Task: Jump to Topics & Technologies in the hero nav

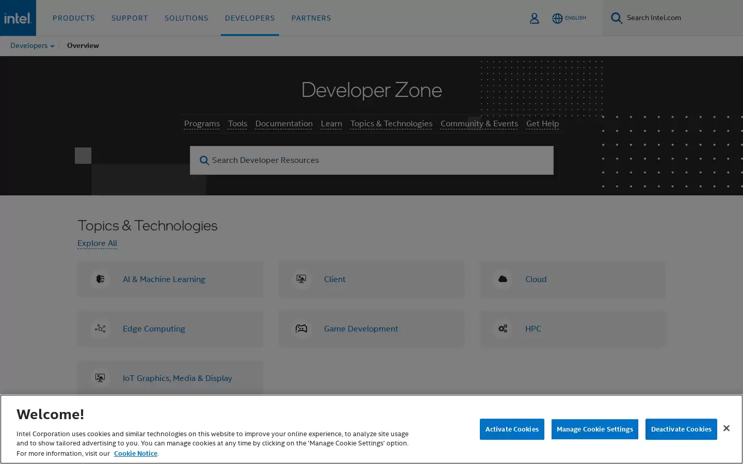Action: [x=391, y=124]
